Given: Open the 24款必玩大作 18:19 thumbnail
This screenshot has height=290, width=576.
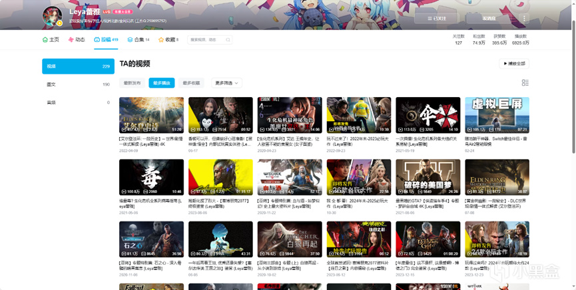Looking at the screenshot, I should pyautogui.click(x=497, y=239).
